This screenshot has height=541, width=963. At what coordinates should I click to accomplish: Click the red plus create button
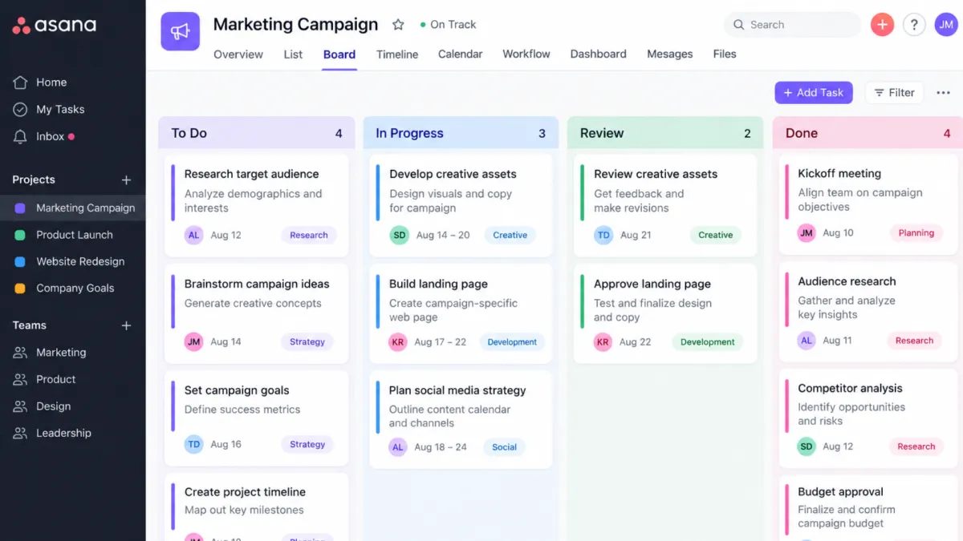pos(882,25)
